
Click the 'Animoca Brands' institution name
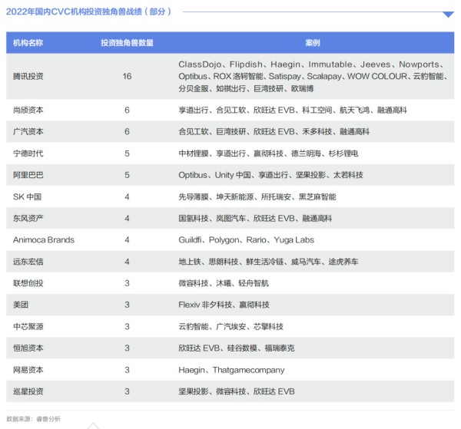(44, 240)
